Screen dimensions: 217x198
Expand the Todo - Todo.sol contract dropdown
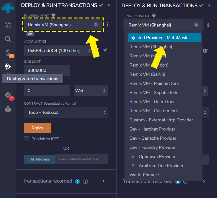(66, 113)
